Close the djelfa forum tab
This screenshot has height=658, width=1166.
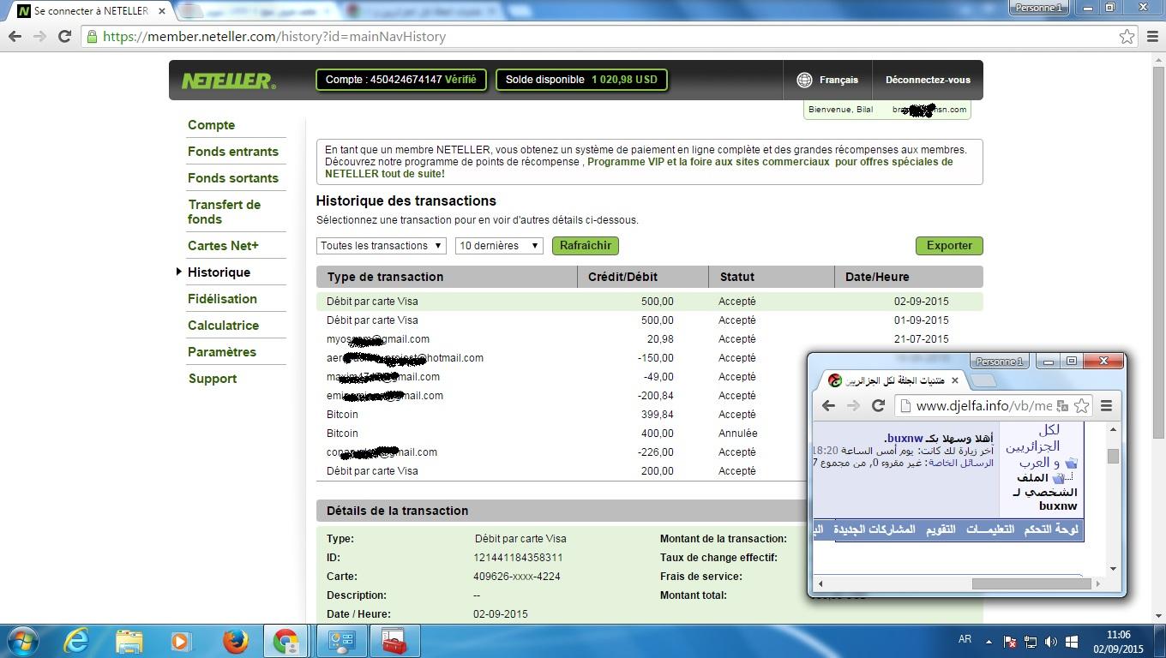[955, 380]
